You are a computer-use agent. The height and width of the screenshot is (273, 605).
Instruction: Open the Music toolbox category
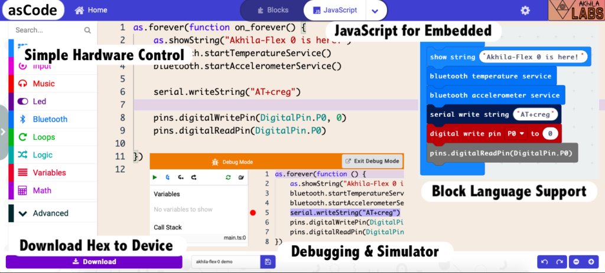point(53,84)
